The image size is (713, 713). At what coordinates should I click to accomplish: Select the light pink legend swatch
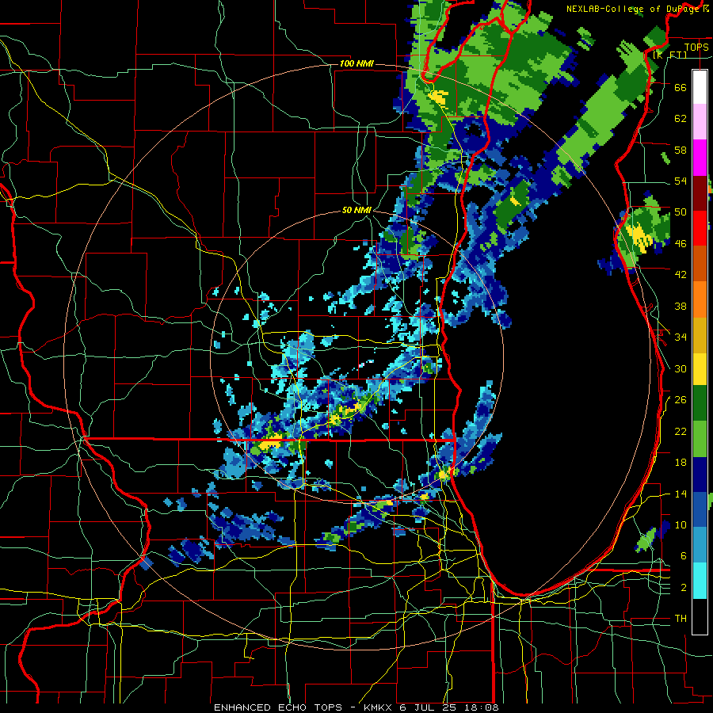click(x=700, y=121)
